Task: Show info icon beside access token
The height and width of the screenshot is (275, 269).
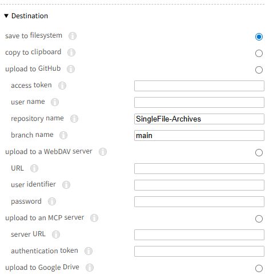Action: pos(62,86)
